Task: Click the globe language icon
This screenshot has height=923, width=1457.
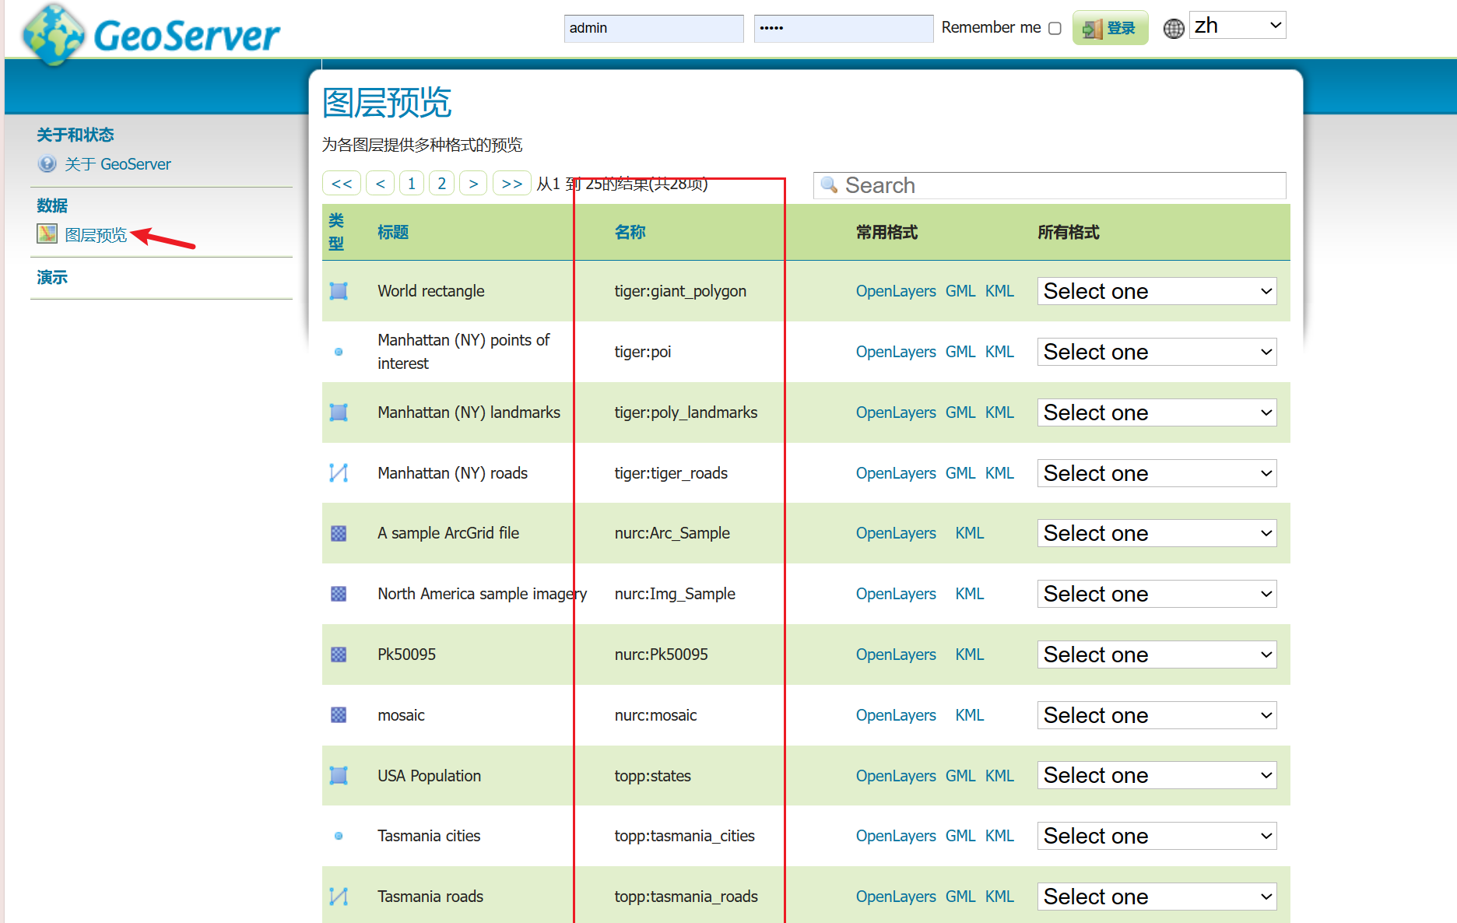Action: click(x=1173, y=29)
